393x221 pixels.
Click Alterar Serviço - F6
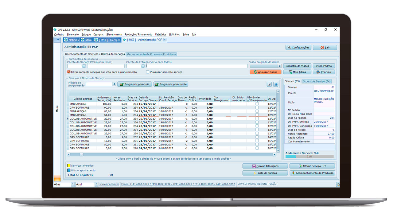pyautogui.click(x=312, y=166)
